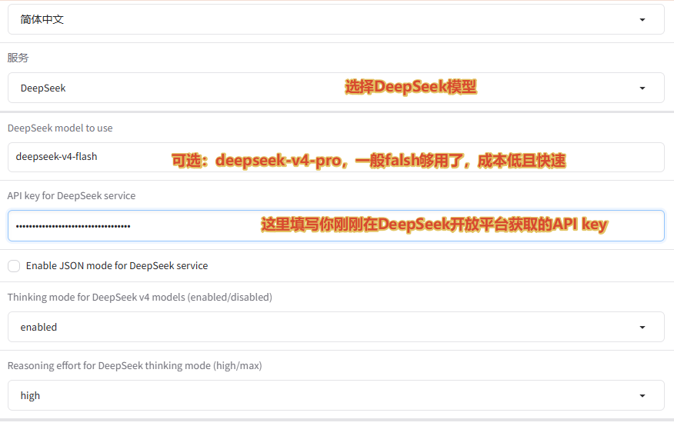Click the 服务 label text
The image size is (674, 426).
click(18, 58)
